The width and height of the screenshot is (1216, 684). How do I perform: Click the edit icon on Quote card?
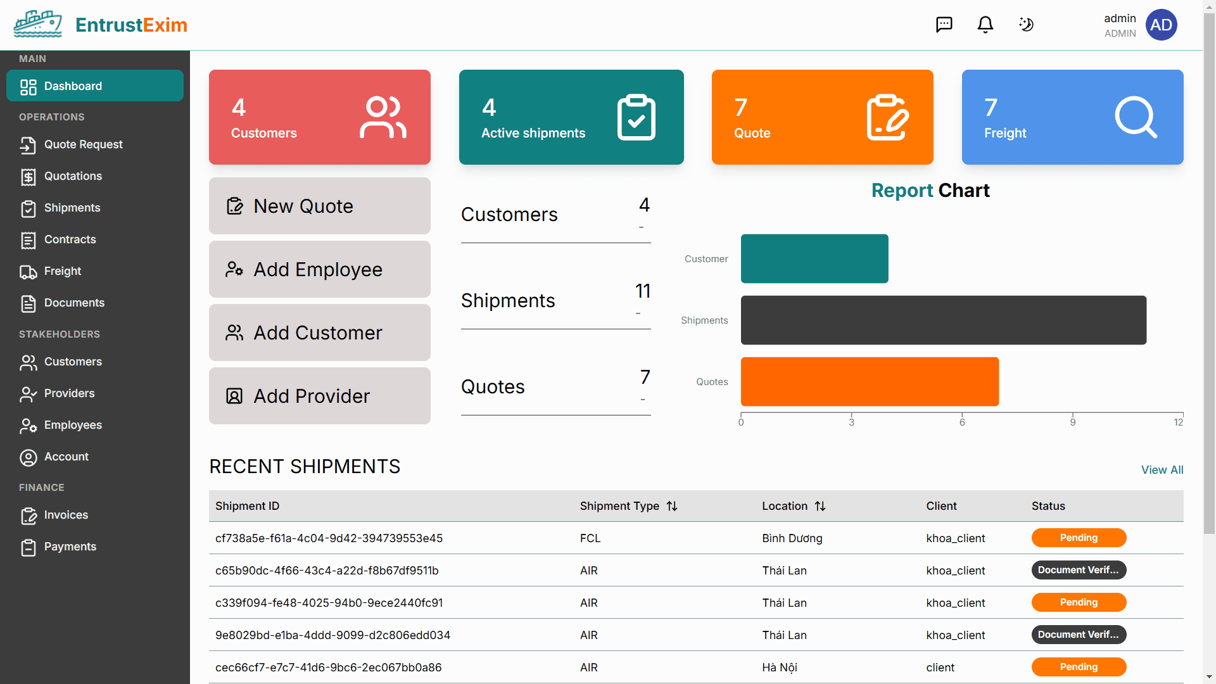point(887,117)
